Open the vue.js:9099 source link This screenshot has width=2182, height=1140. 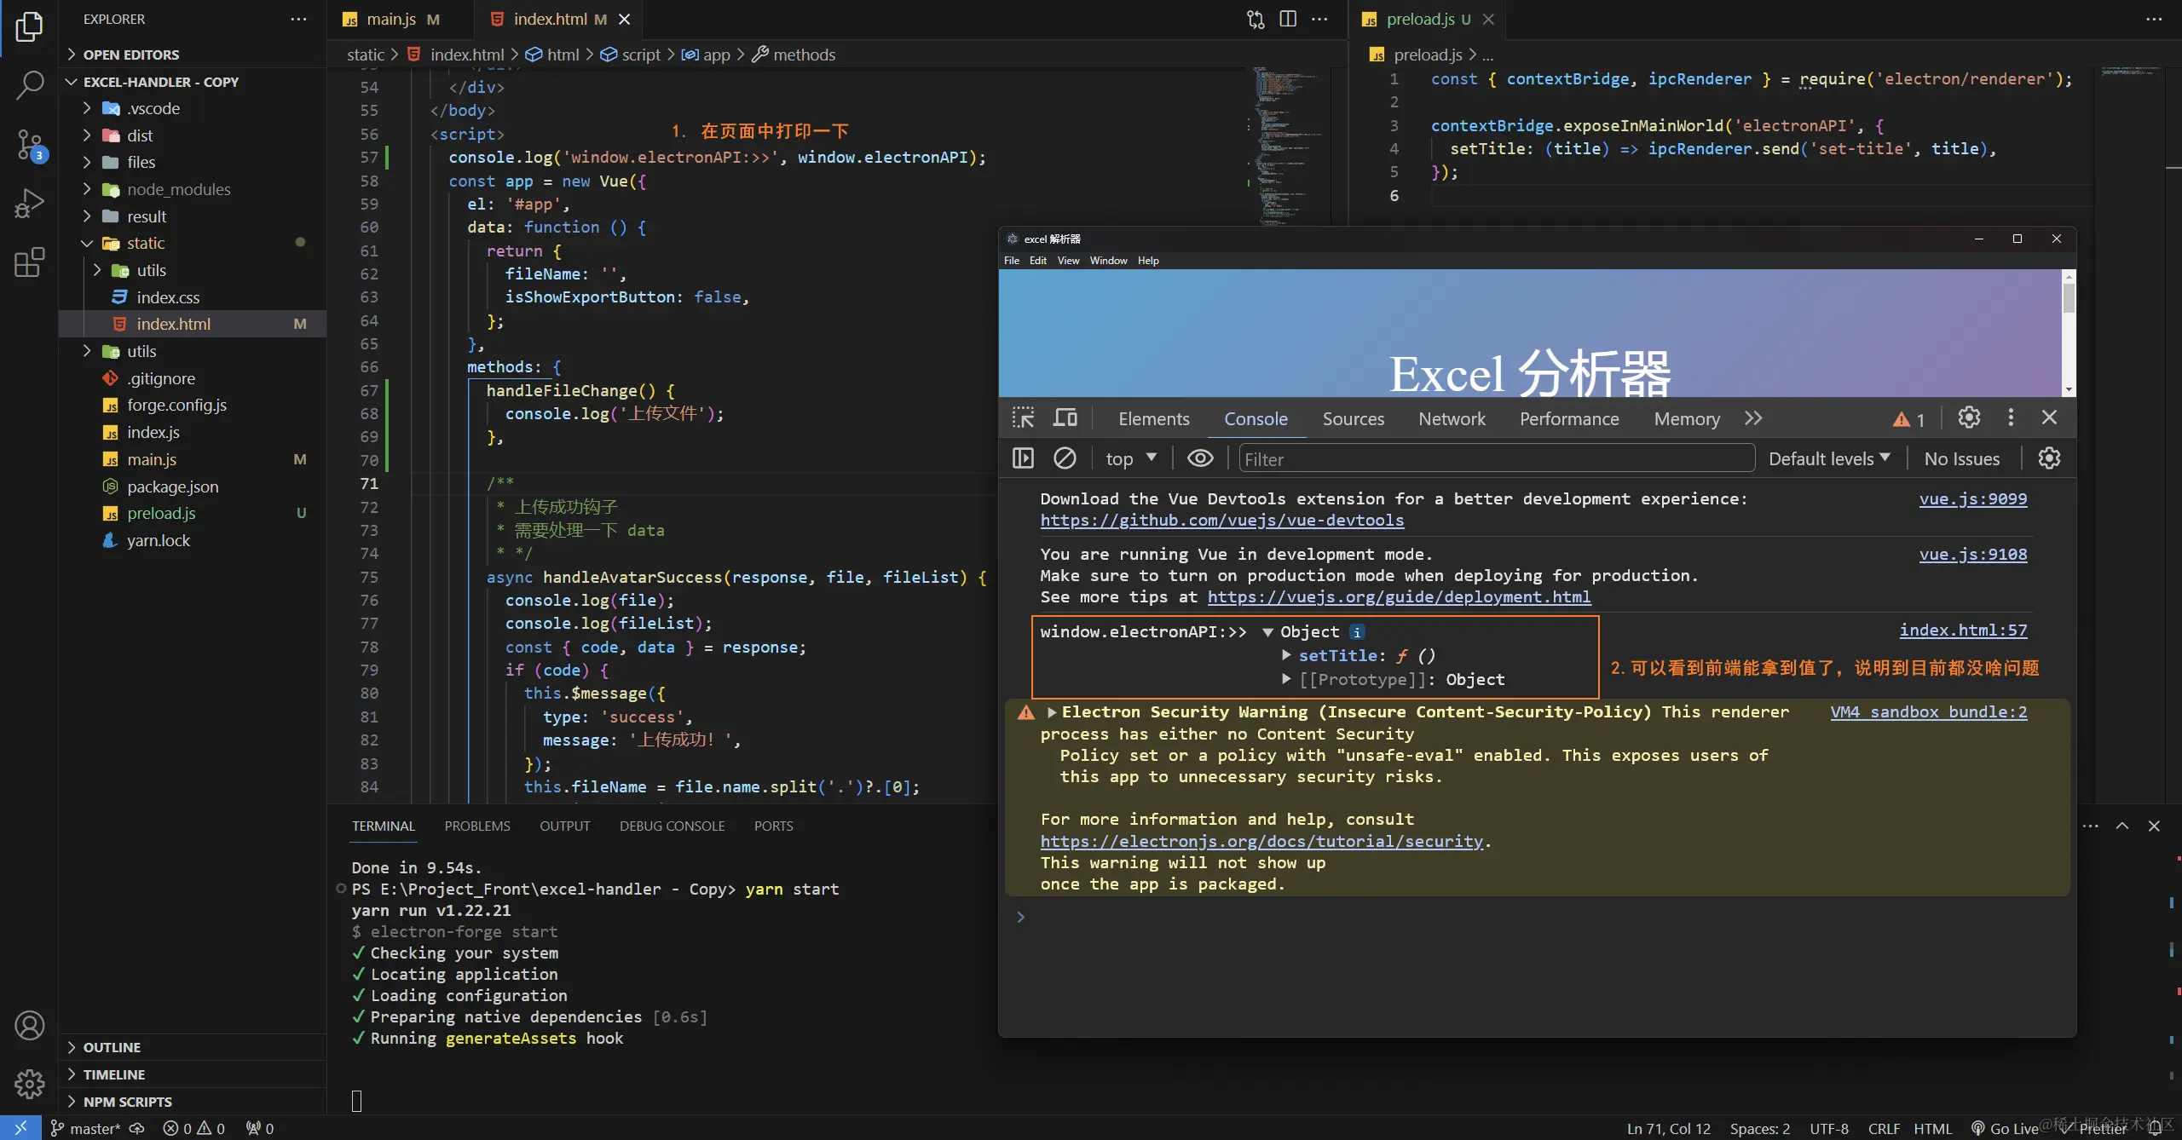pyautogui.click(x=1972, y=498)
